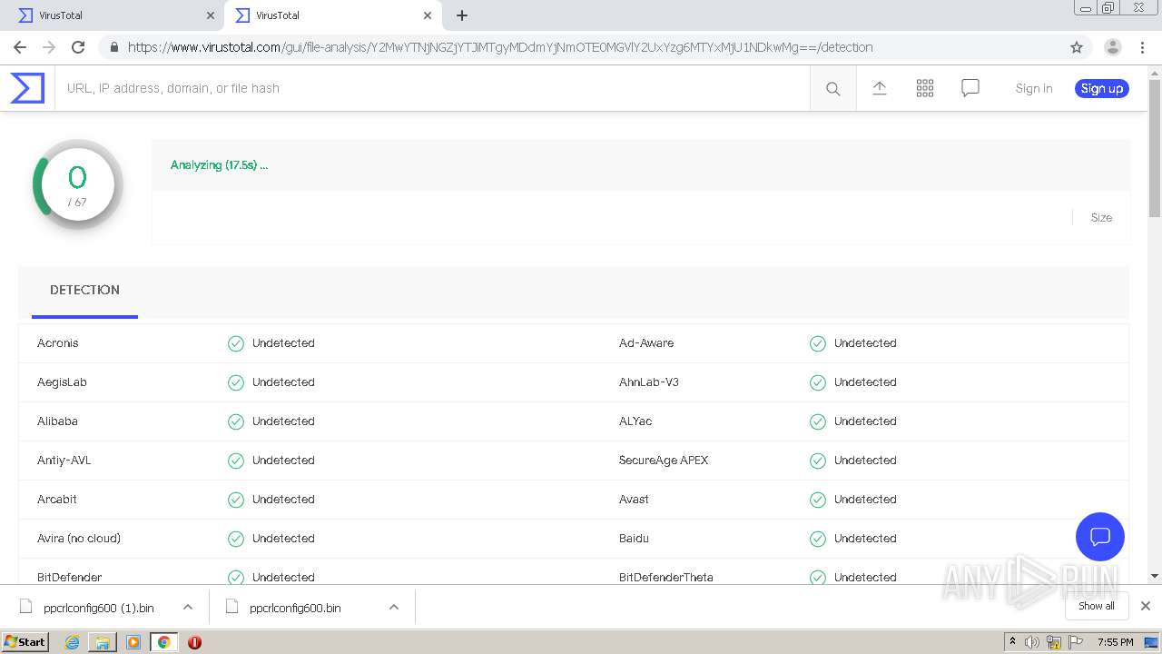Click the VirusTotal sigma logo
Viewport: 1162px width, 654px height.
[27, 88]
